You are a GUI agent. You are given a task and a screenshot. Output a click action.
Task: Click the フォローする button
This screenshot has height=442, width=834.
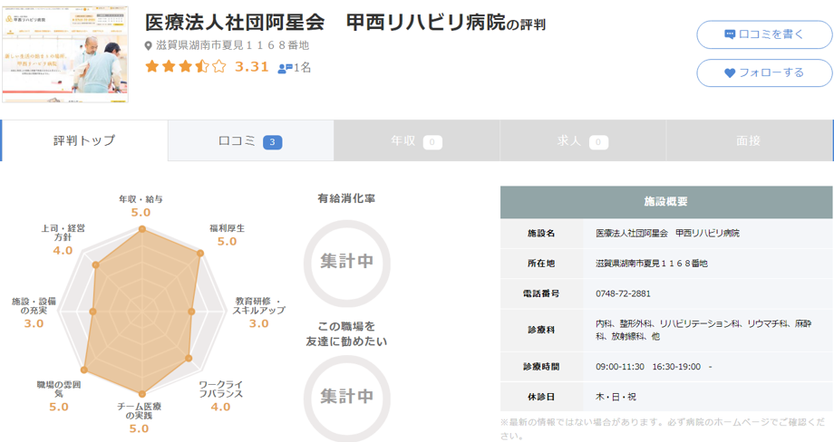pyautogui.click(x=764, y=72)
